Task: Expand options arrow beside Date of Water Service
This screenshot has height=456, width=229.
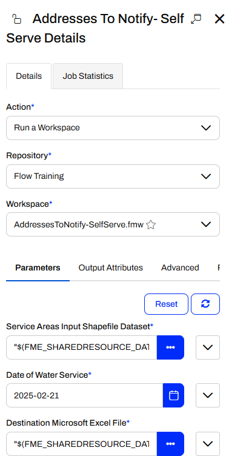Action: [208, 395]
